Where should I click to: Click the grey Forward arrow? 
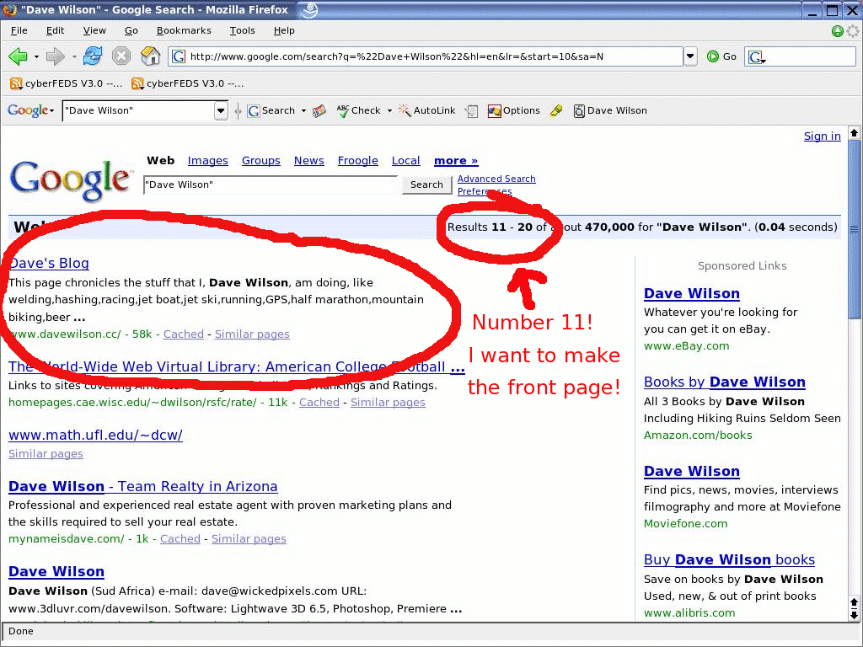(x=55, y=56)
